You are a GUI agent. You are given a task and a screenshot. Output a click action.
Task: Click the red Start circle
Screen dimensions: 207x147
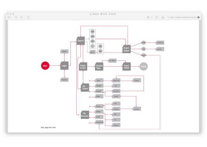(45, 65)
